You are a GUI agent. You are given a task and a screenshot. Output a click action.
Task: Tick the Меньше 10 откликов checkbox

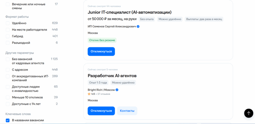(7, 98)
